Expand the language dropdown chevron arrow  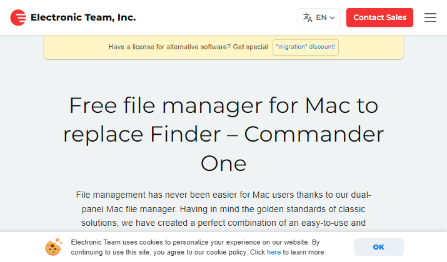click(x=332, y=18)
